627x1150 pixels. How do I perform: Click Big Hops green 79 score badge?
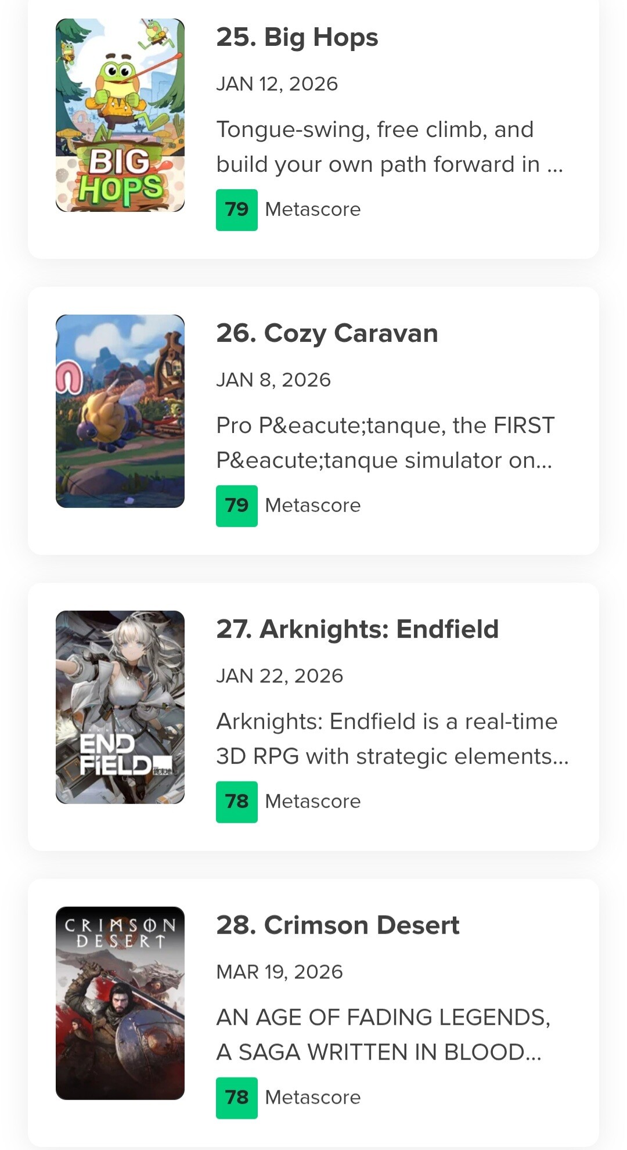[x=237, y=210]
